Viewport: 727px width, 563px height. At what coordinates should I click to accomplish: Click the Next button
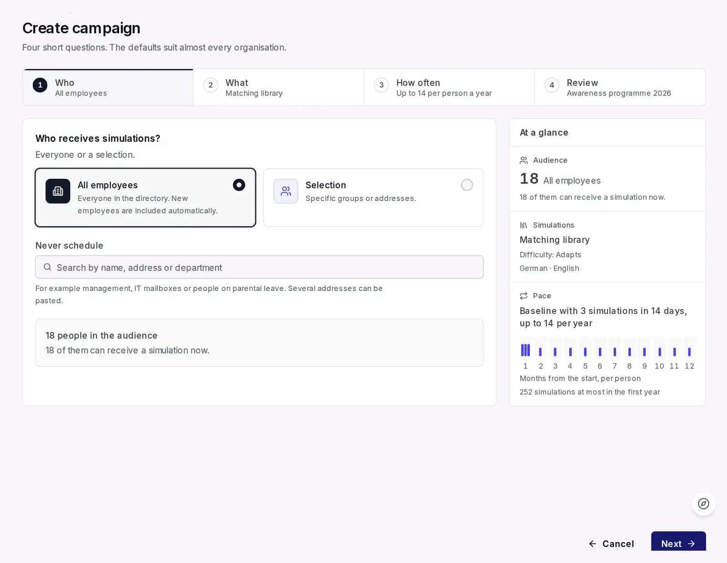678,543
